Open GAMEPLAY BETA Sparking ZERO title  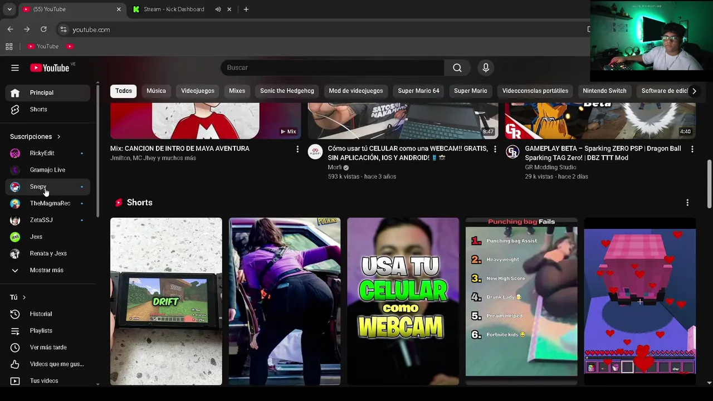pyautogui.click(x=603, y=153)
